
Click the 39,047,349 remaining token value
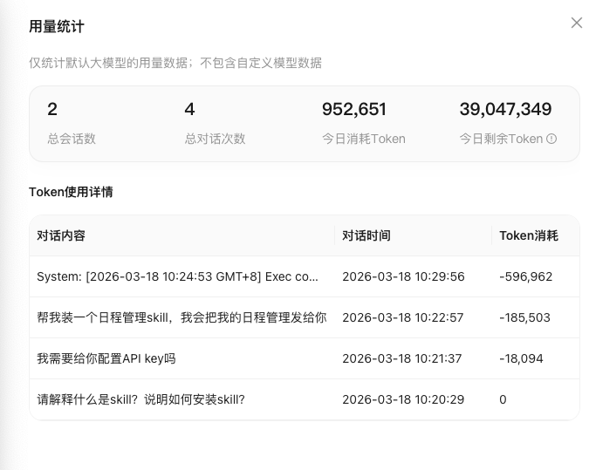click(505, 109)
